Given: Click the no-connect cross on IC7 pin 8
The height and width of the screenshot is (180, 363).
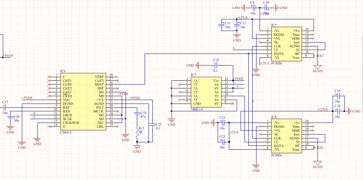Looking at the screenshot, I should 233,104.
